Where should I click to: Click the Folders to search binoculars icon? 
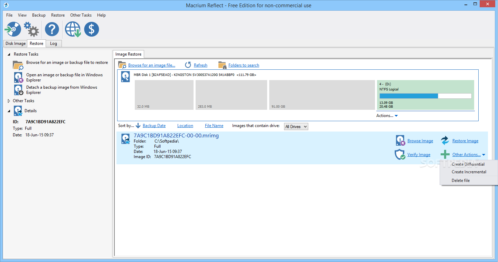pyautogui.click(x=222, y=65)
